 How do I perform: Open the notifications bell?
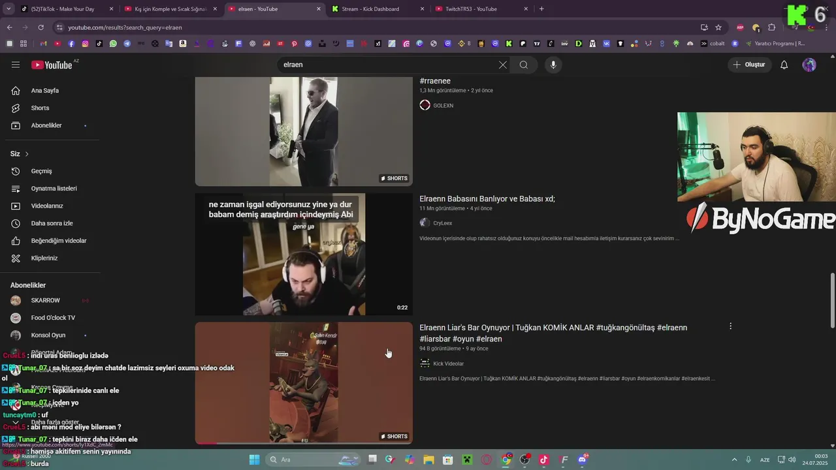click(784, 65)
